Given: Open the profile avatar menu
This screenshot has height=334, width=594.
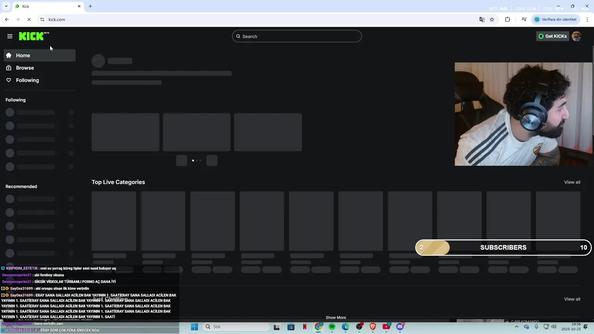Looking at the screenshot, I should pyautogui.click(x=576, y=36).
